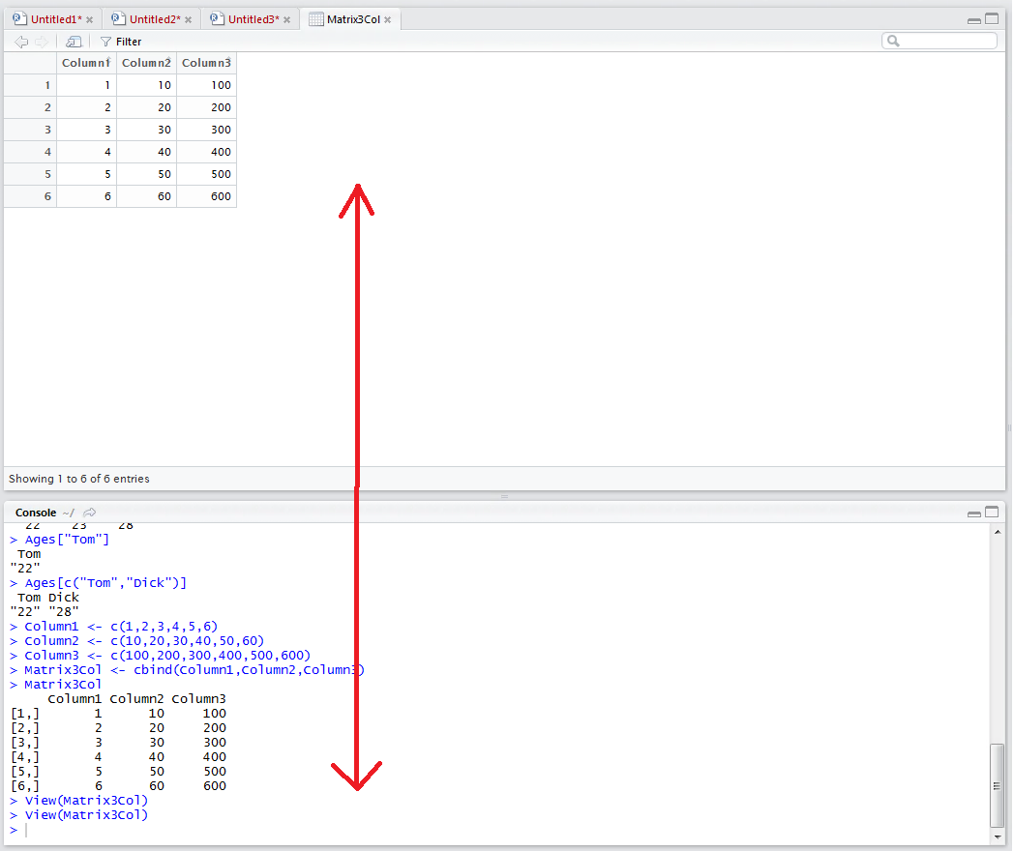Switch to the Untitled1* tab
This screenshot has height=851, width=1014.
click(x=55, y=19)
